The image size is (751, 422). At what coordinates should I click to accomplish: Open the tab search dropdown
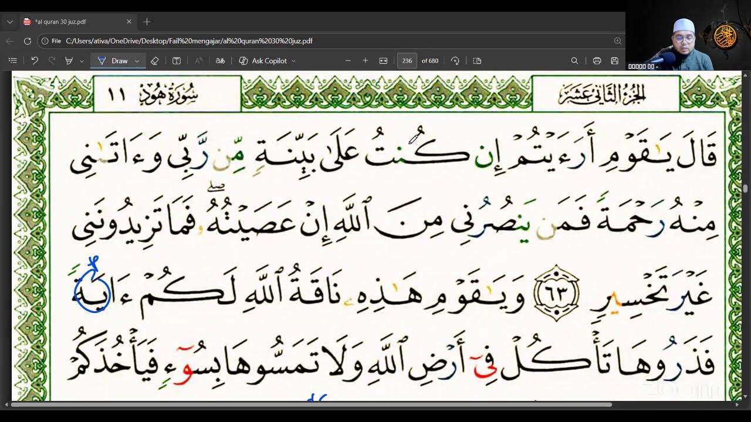click(9, 22)
